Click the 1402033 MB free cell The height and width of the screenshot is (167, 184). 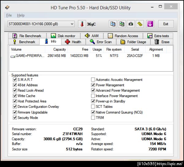tap(79, 56)
